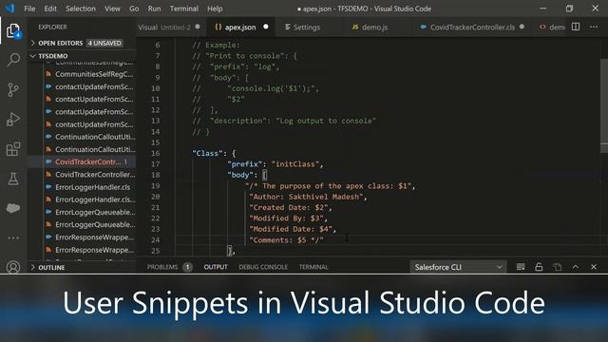Open the Debug Console panel tab
This screenshot has height=342, width=608.
(263, 267)
